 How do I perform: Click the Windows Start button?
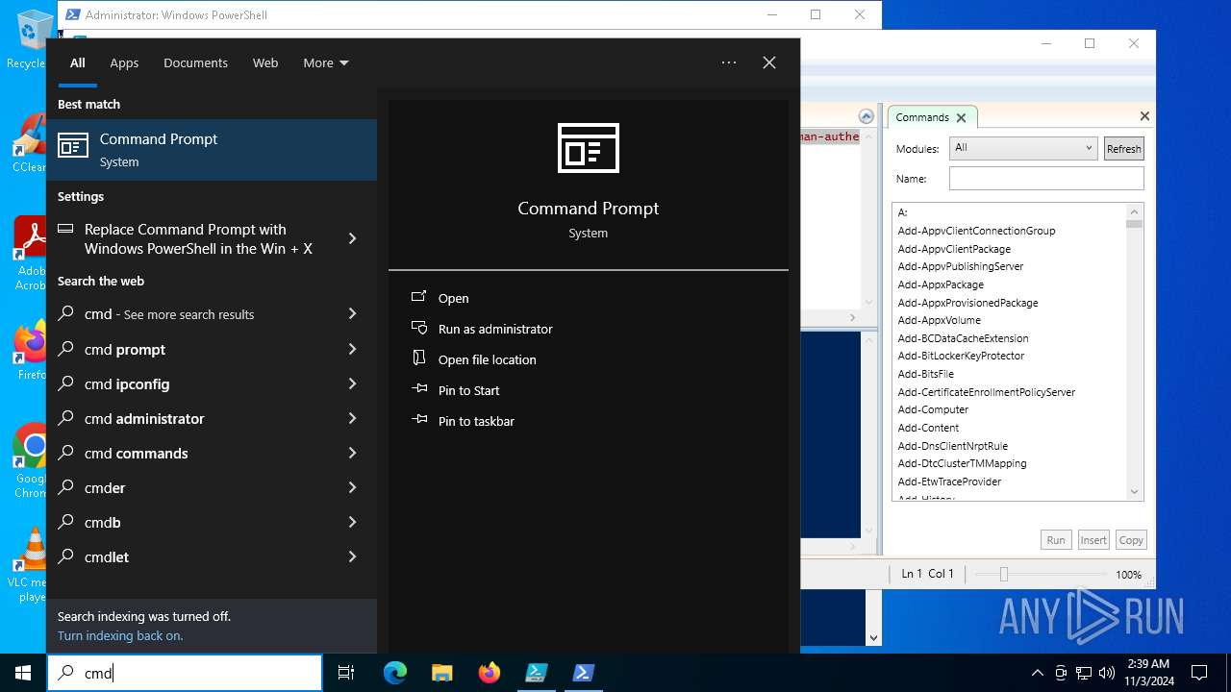pos(23,673)
